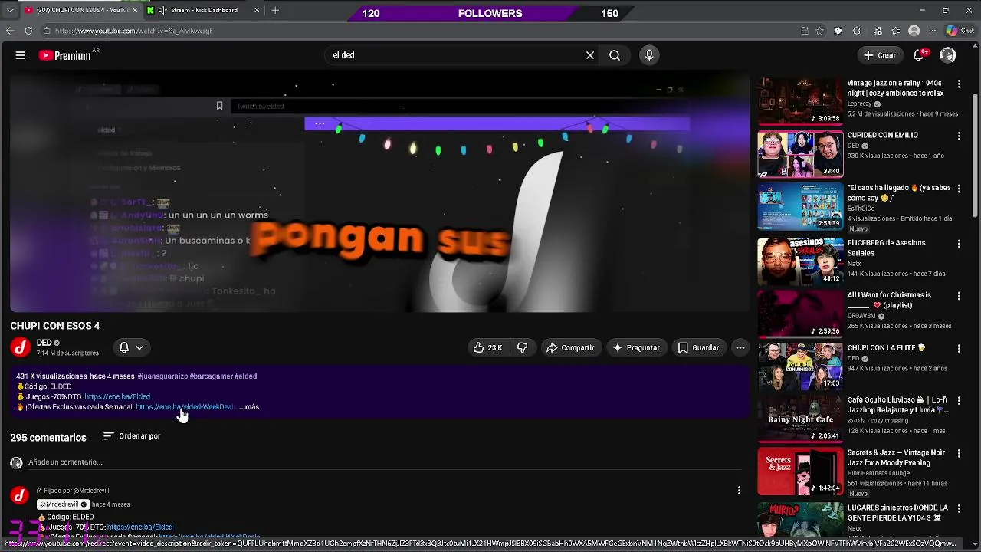Open the Crear upload menu
Screen dimensions: 981x552
tap(879, 55)
